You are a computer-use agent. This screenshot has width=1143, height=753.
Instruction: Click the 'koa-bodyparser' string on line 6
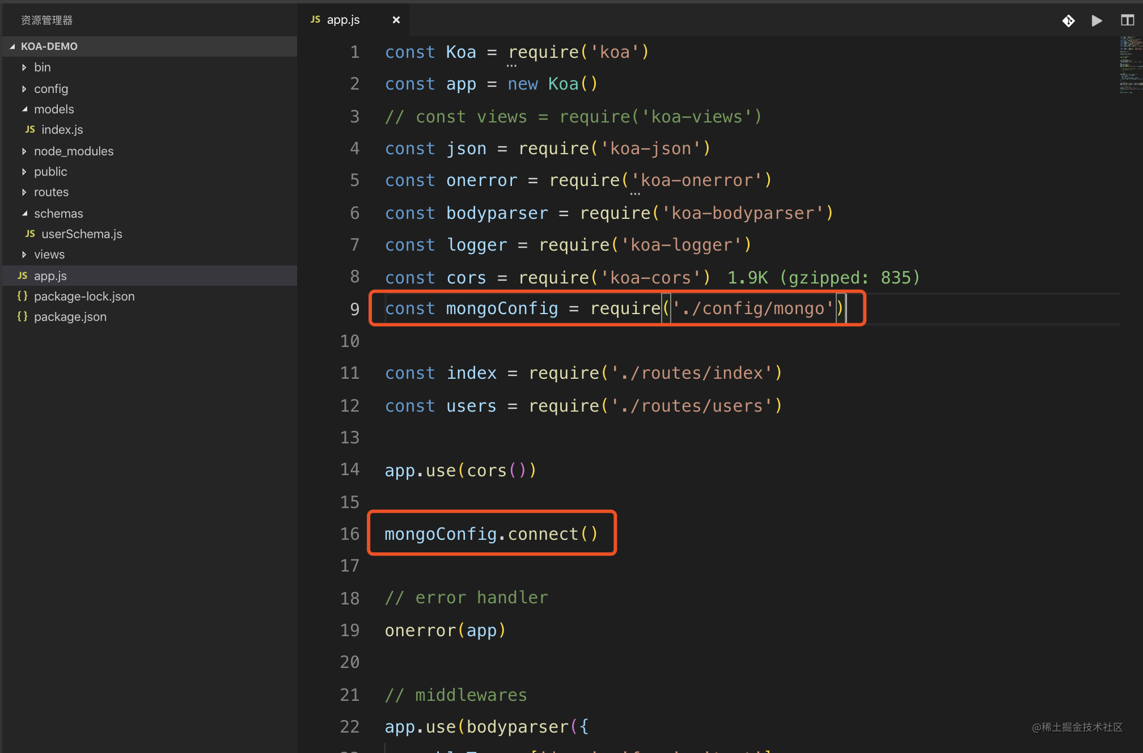pyautogui.click(x=743, y=213)
